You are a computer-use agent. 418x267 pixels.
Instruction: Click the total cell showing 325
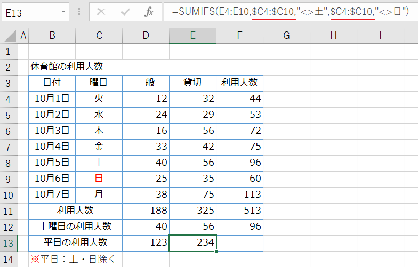[x=193, y=211]
